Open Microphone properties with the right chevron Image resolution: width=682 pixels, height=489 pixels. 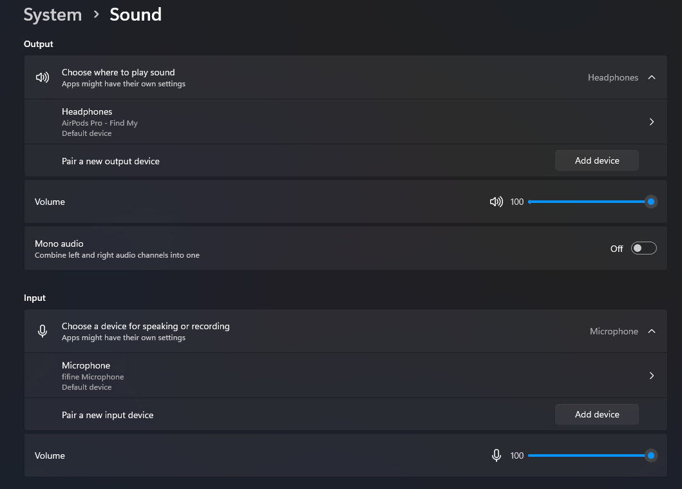652,376
